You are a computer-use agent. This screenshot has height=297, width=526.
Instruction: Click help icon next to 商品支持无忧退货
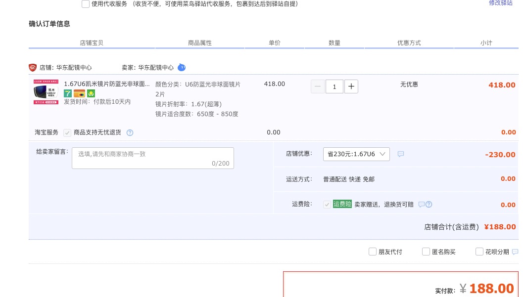[x=130, y=132]
